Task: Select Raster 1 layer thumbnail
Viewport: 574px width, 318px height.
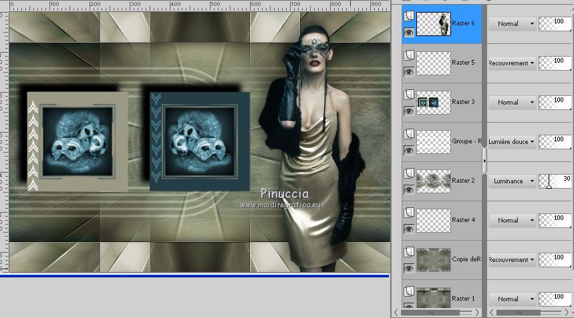Action: [x=434, y=298]
